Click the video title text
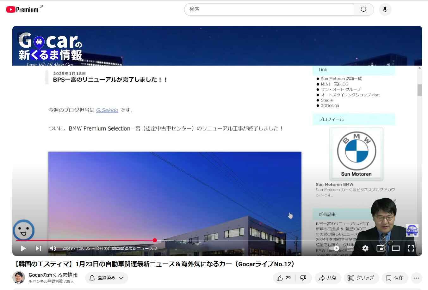Image resolution: width=428 pixels, height=290 pixels. (154, 264)
